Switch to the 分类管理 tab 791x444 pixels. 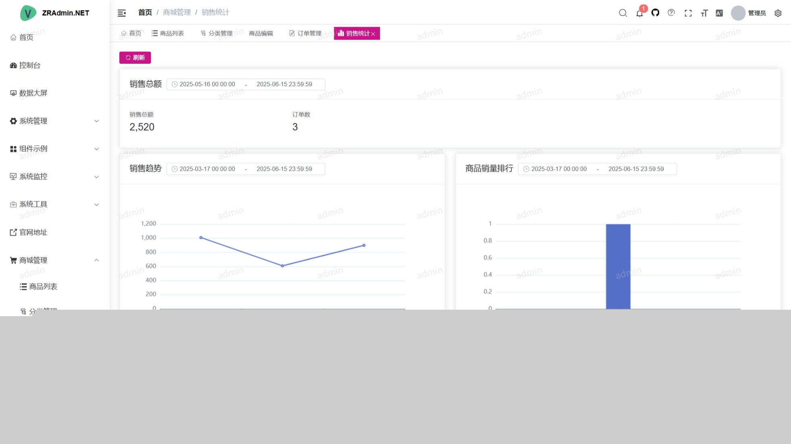[216, 33]
